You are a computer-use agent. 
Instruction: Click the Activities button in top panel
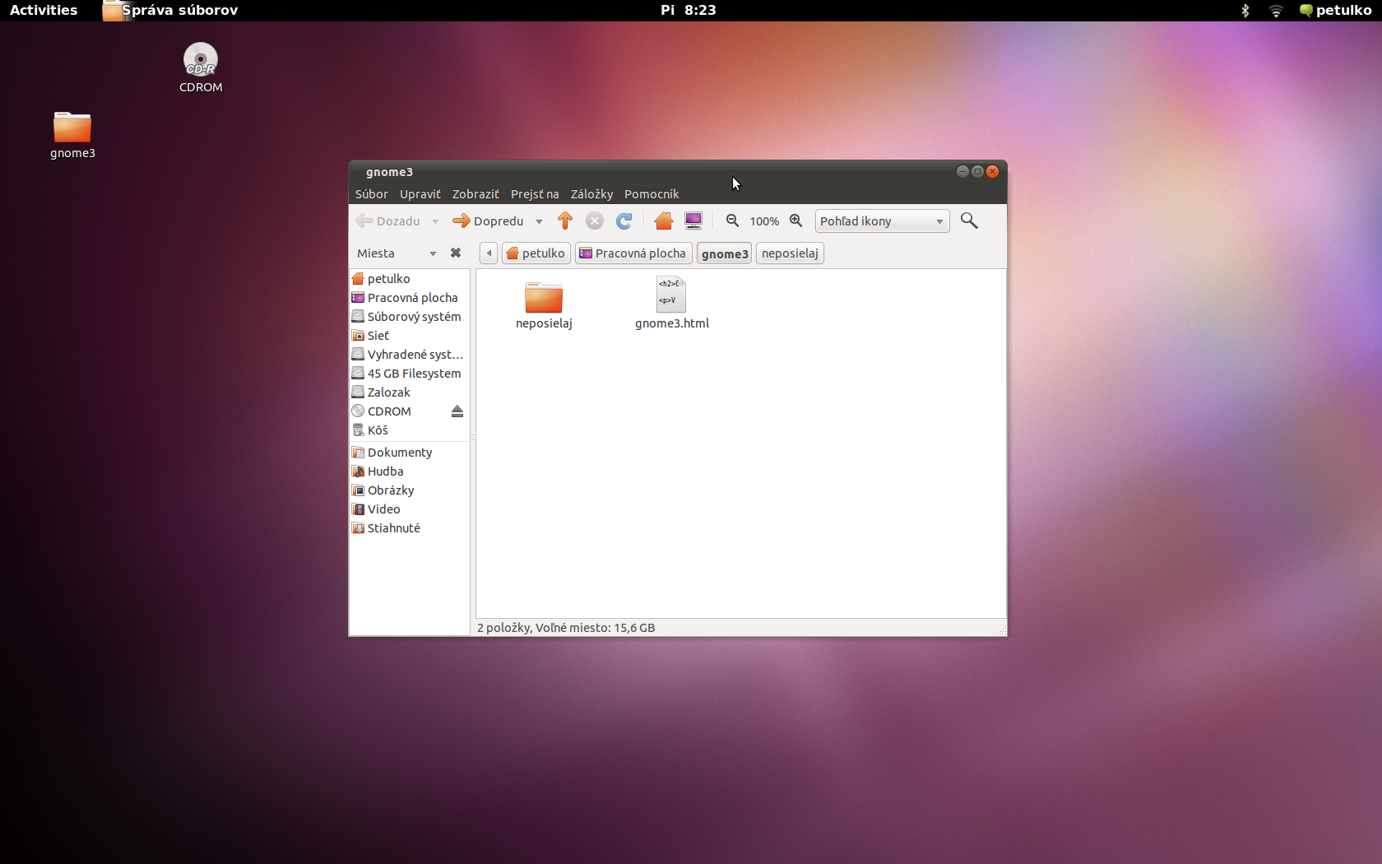(44, 10)
